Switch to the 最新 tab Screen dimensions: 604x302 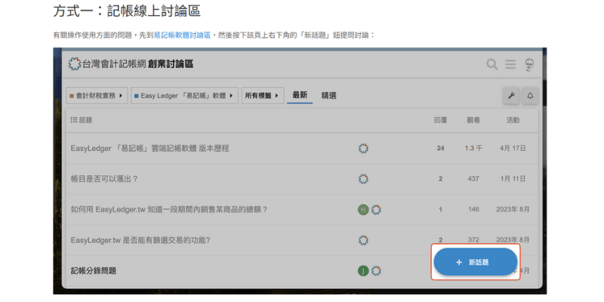point(300,95)
